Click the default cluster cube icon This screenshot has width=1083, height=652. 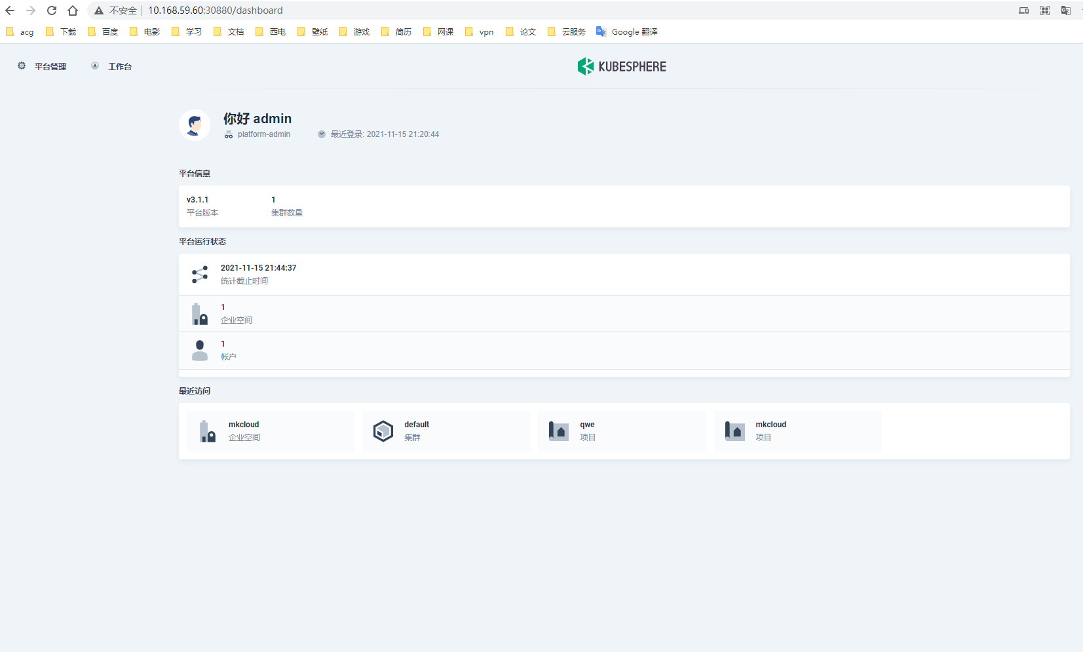tap(383, 431)
